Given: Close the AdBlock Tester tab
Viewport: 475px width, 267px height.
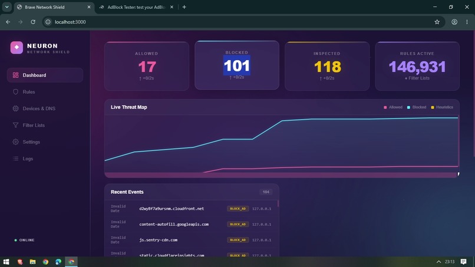Looking at the screenshot, I should coord(171,7).
